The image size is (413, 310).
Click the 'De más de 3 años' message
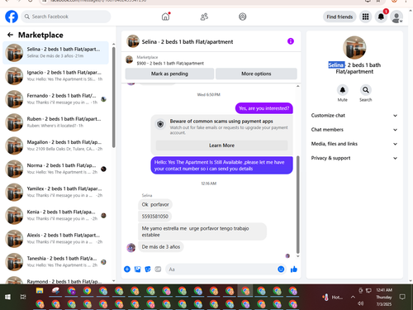[x=161, y=247]
